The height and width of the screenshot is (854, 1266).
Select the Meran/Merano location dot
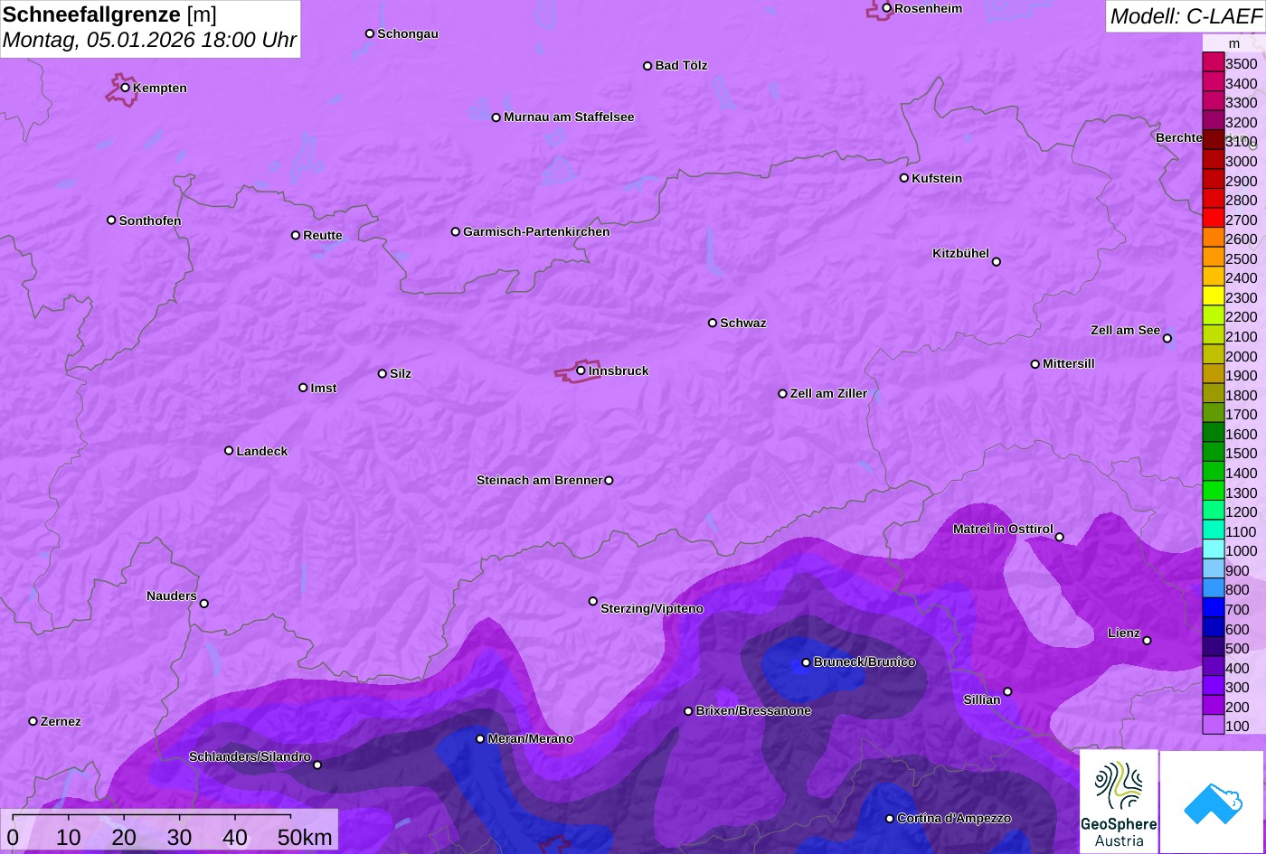(480, 738)
